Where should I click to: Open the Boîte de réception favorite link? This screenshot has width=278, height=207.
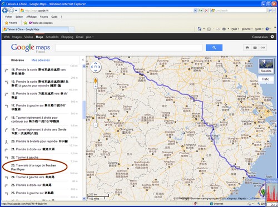(x=41, y=23)
